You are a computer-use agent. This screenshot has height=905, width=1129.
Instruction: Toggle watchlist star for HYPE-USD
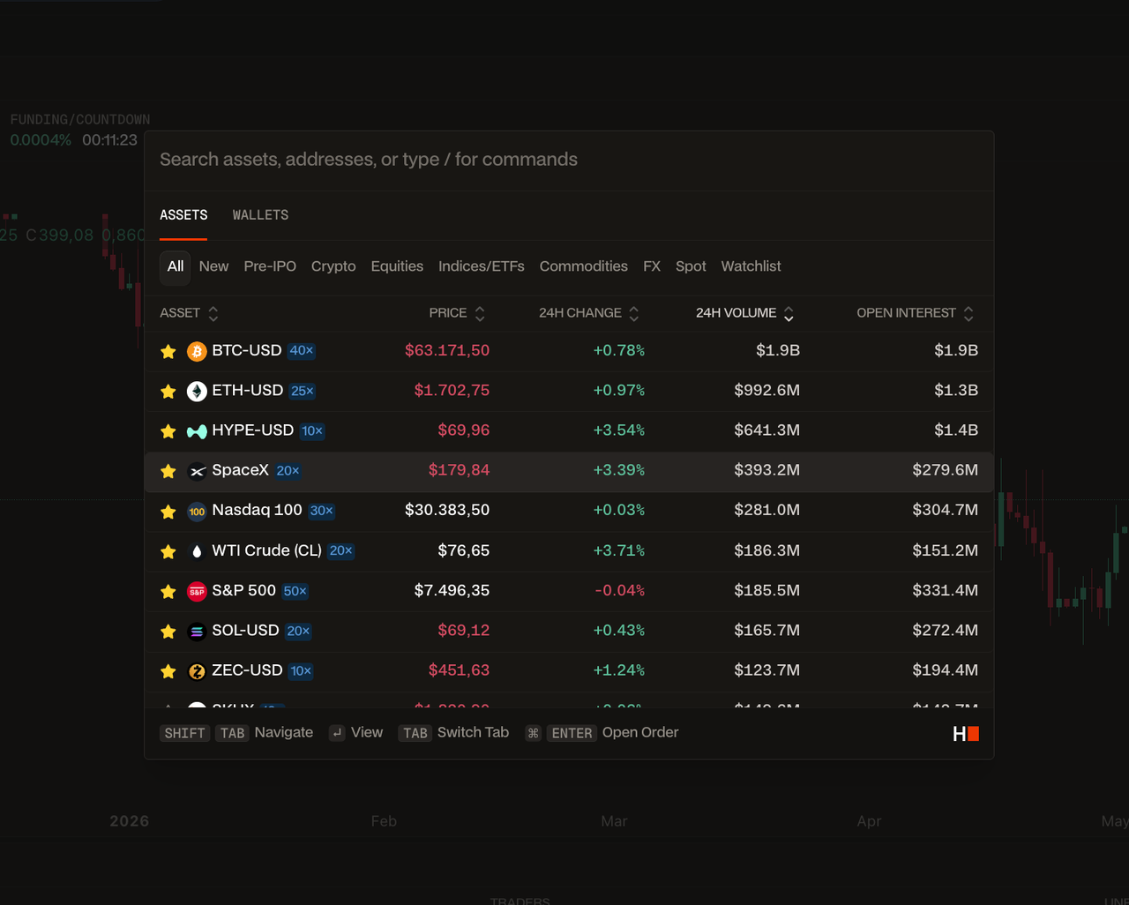168,431
